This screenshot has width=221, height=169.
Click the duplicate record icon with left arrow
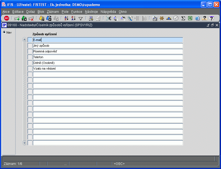24,18
